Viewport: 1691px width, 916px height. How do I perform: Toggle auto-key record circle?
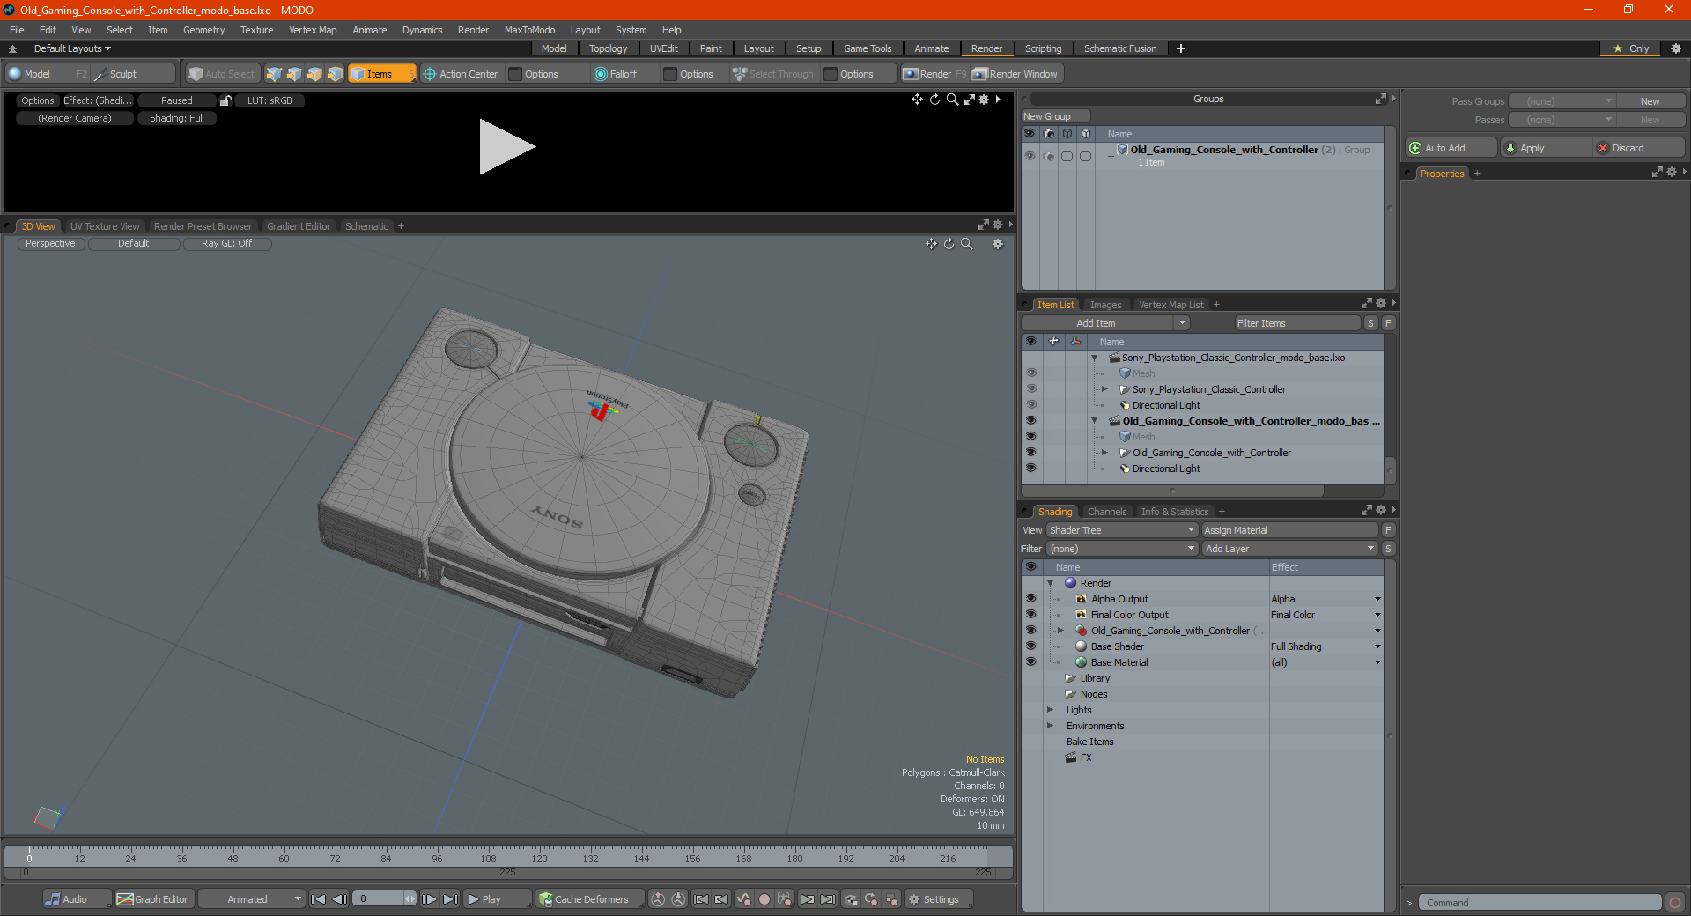tap(764, 899)
